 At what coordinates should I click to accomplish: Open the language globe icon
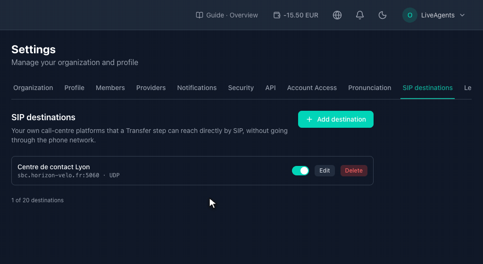[x=337, y=15]
